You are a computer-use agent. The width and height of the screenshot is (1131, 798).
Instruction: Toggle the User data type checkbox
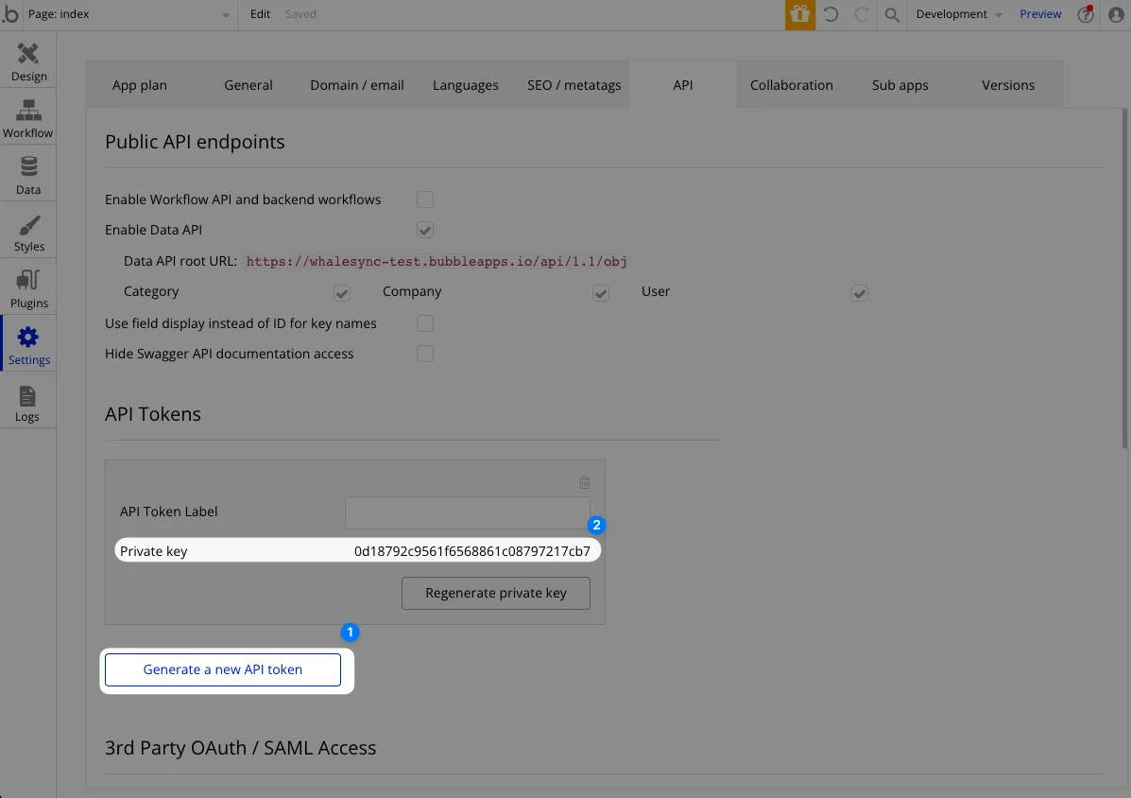tap(859, 293)
